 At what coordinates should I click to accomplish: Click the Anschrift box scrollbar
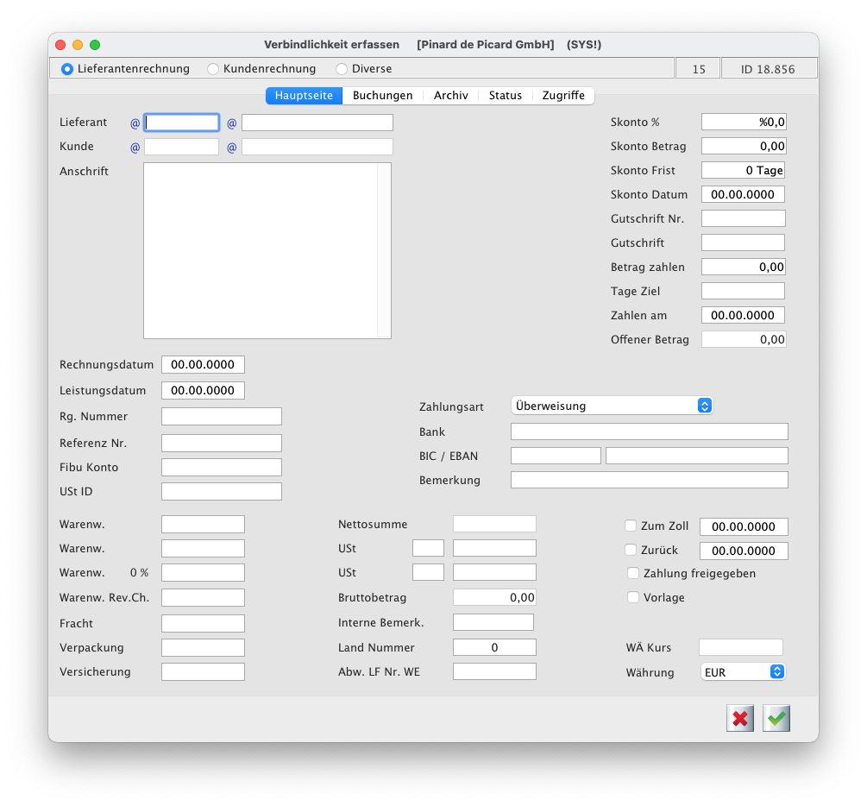pos(384,250)
